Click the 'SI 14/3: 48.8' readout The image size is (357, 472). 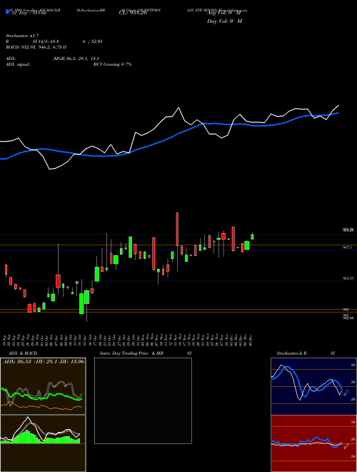tap(46, 41)
